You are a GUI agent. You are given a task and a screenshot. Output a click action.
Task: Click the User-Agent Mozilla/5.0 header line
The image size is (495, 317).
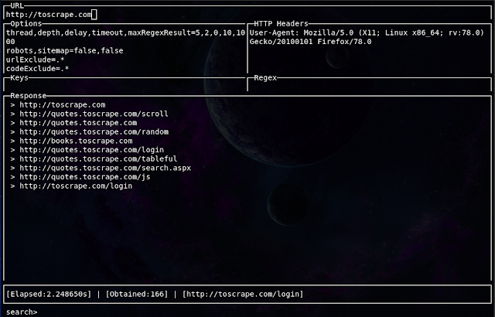click(367, 32)
